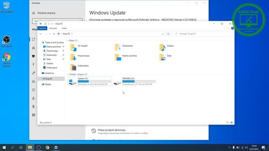The image size is (269, 151).
Task: Open the Glazba folder in Mape
Action: (166, 47)
